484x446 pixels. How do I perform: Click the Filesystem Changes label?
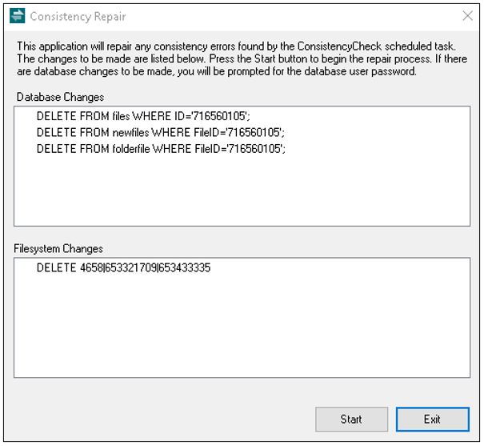tap(58, 249)
